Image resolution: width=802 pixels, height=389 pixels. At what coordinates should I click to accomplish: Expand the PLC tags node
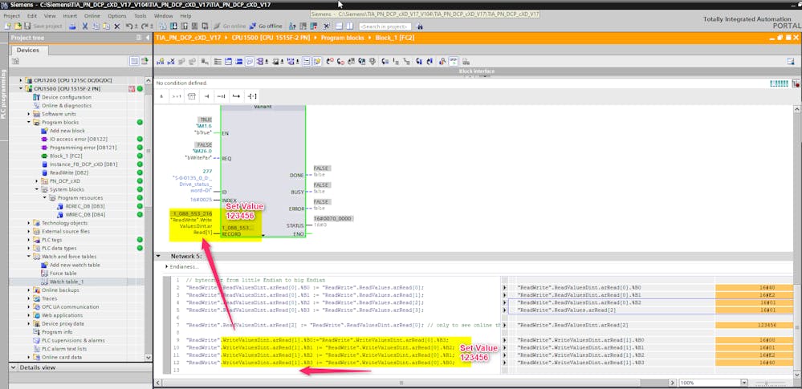tap(29, 240)
